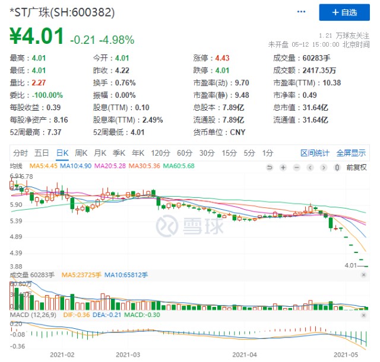Click volume MA5:23725手 label

81,275
